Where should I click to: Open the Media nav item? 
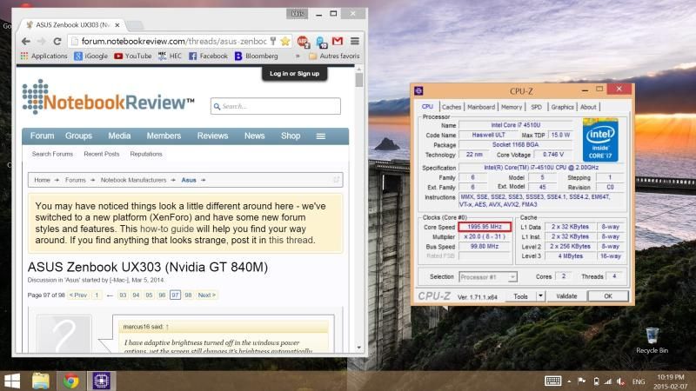(x=119, y=136)
